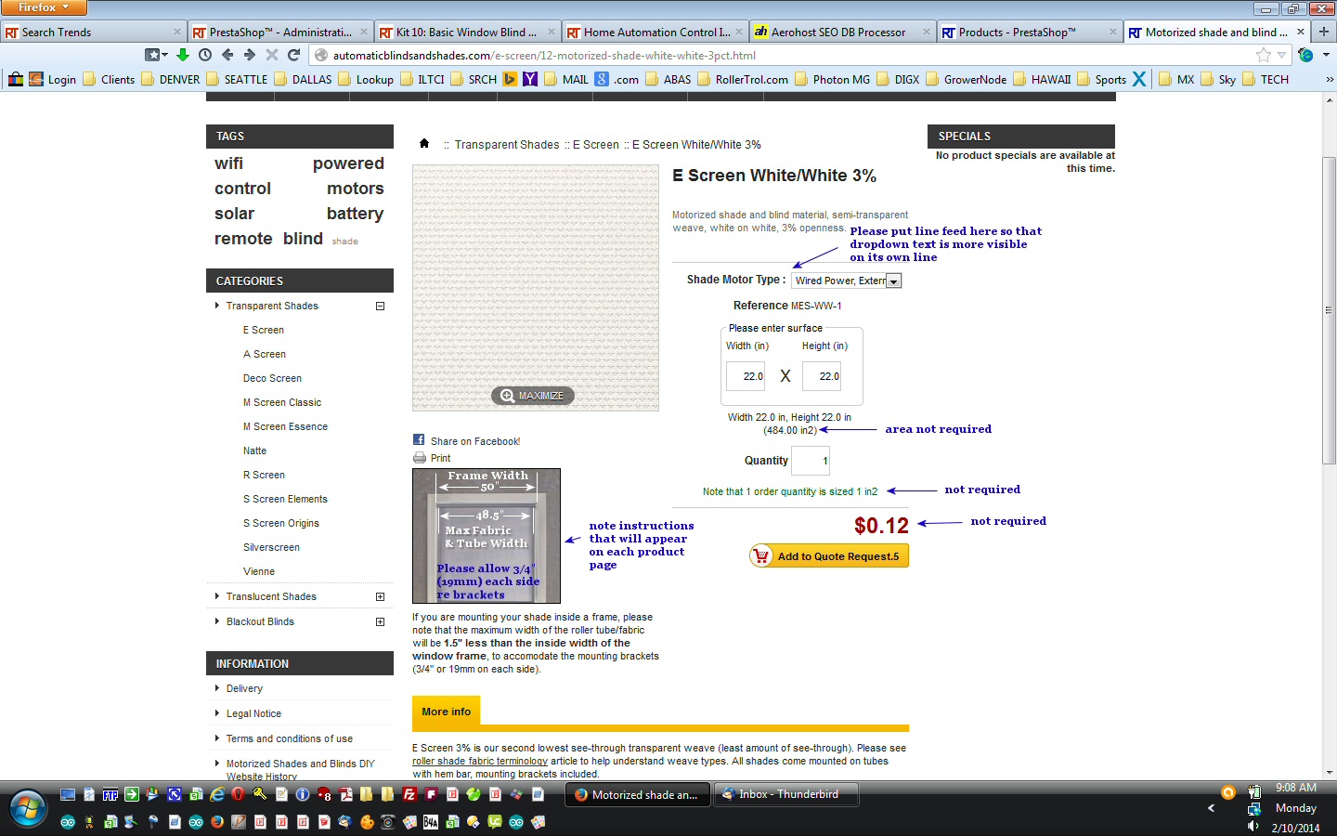Click the Width (in) input field
Image resolution: width=1337 pixels, height=836 pixels.
coord(746,376)
